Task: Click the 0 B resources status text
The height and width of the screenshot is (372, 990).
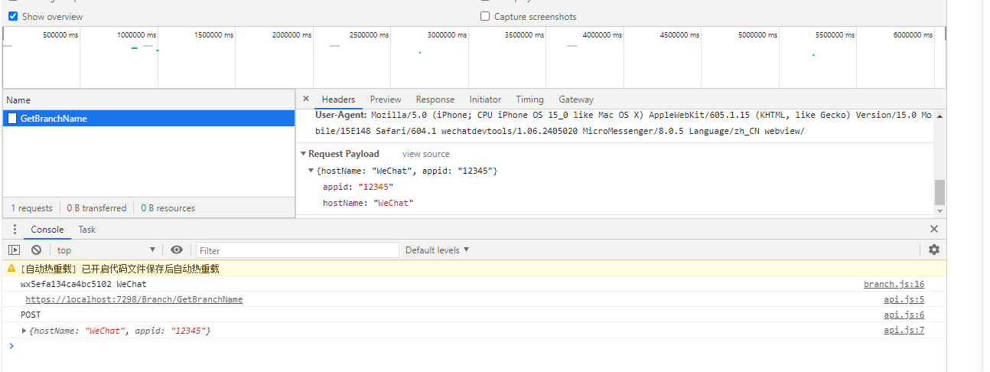Action: pyautogui.click(x=168, y=208)
